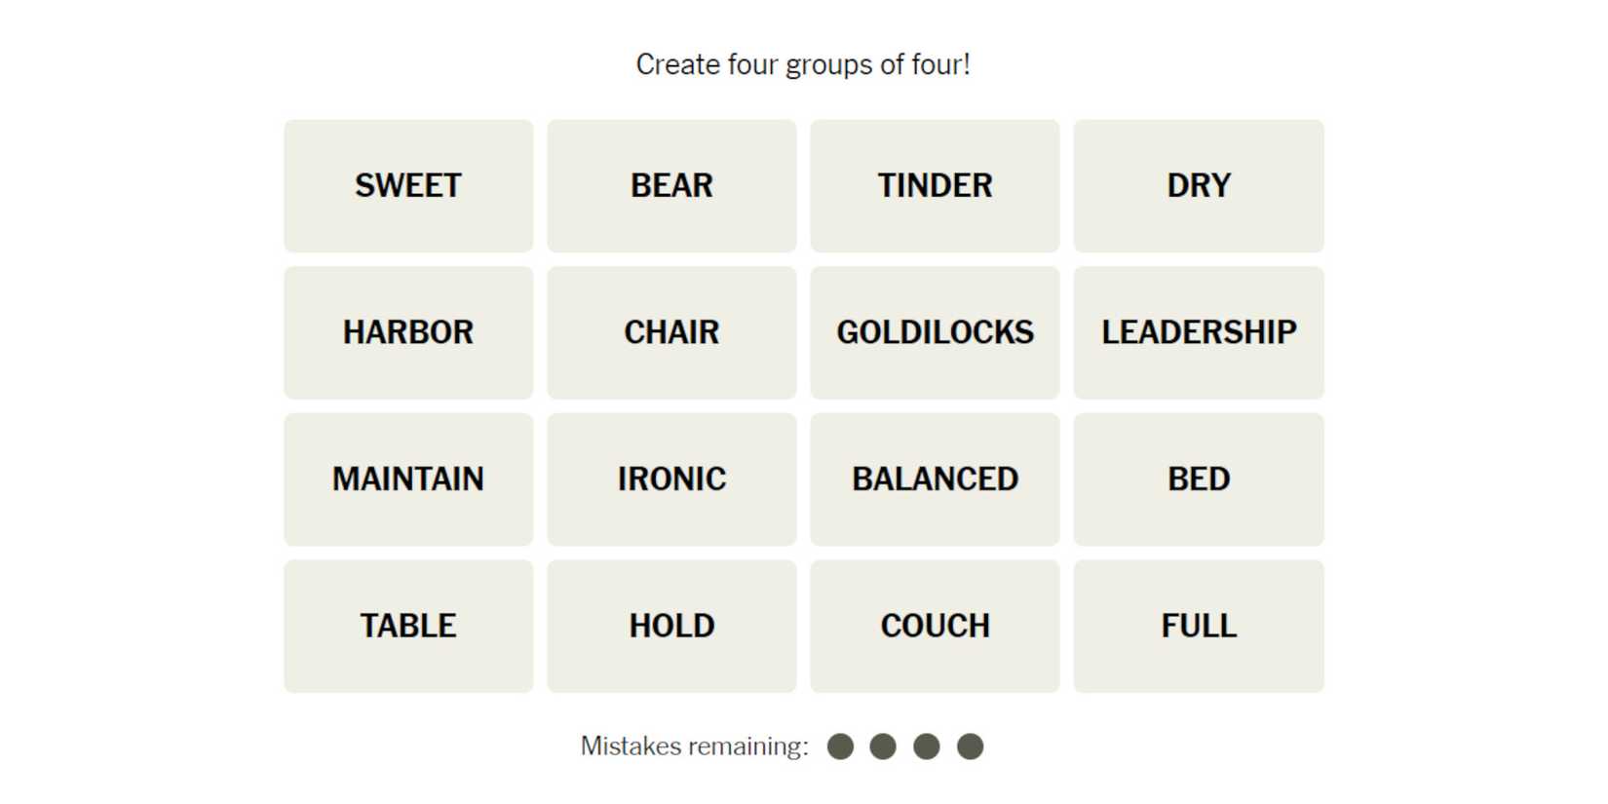Screen dimensions: 1608x804
Task: Pick the TABLE tile
Action: [x=408, y=626]
